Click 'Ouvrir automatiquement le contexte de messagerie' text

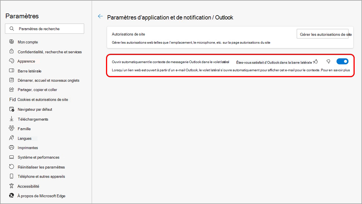171,62
